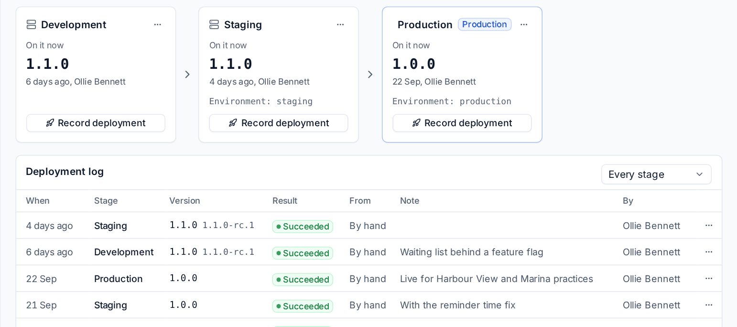
Task: Record deployment for Development stage
Action: coord(96,123)
